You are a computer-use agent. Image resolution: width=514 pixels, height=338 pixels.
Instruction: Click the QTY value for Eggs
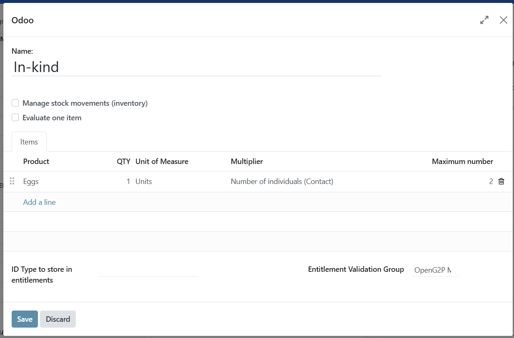128,181
